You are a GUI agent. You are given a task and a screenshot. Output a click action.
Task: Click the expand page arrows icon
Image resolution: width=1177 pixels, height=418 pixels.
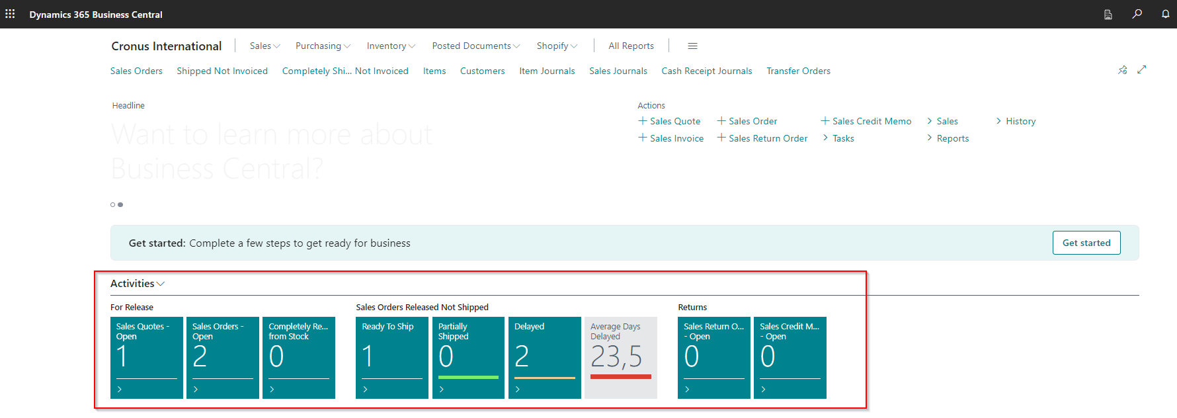pos(1142,69)
